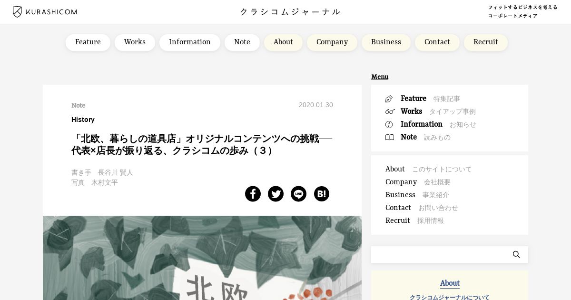
Task: Open About pill in top navigation
Action: coord(283,42)
